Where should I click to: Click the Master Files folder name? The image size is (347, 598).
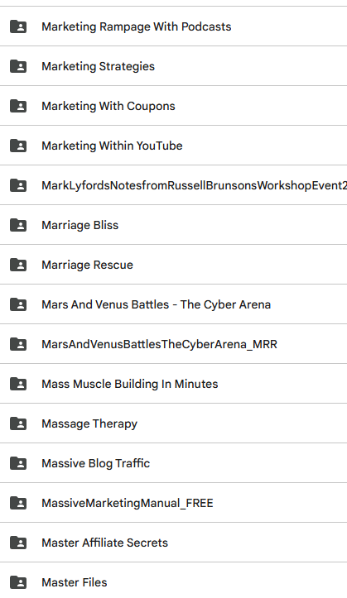click(x=75, y=582)
